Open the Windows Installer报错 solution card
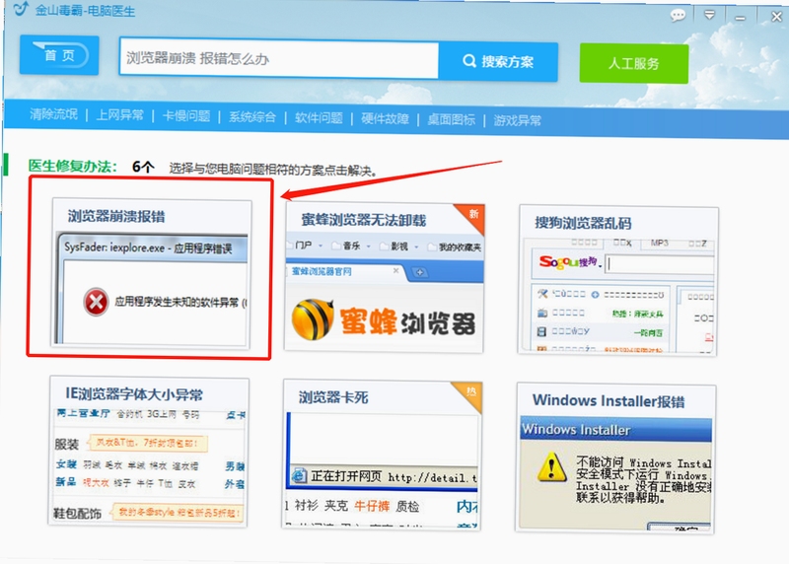Viewport: 789px width, 564px height. 615,458
